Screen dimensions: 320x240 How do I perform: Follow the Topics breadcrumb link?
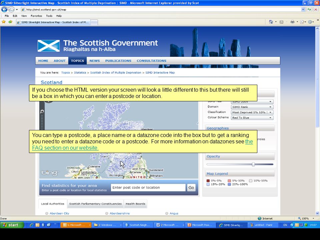(66, 72)
